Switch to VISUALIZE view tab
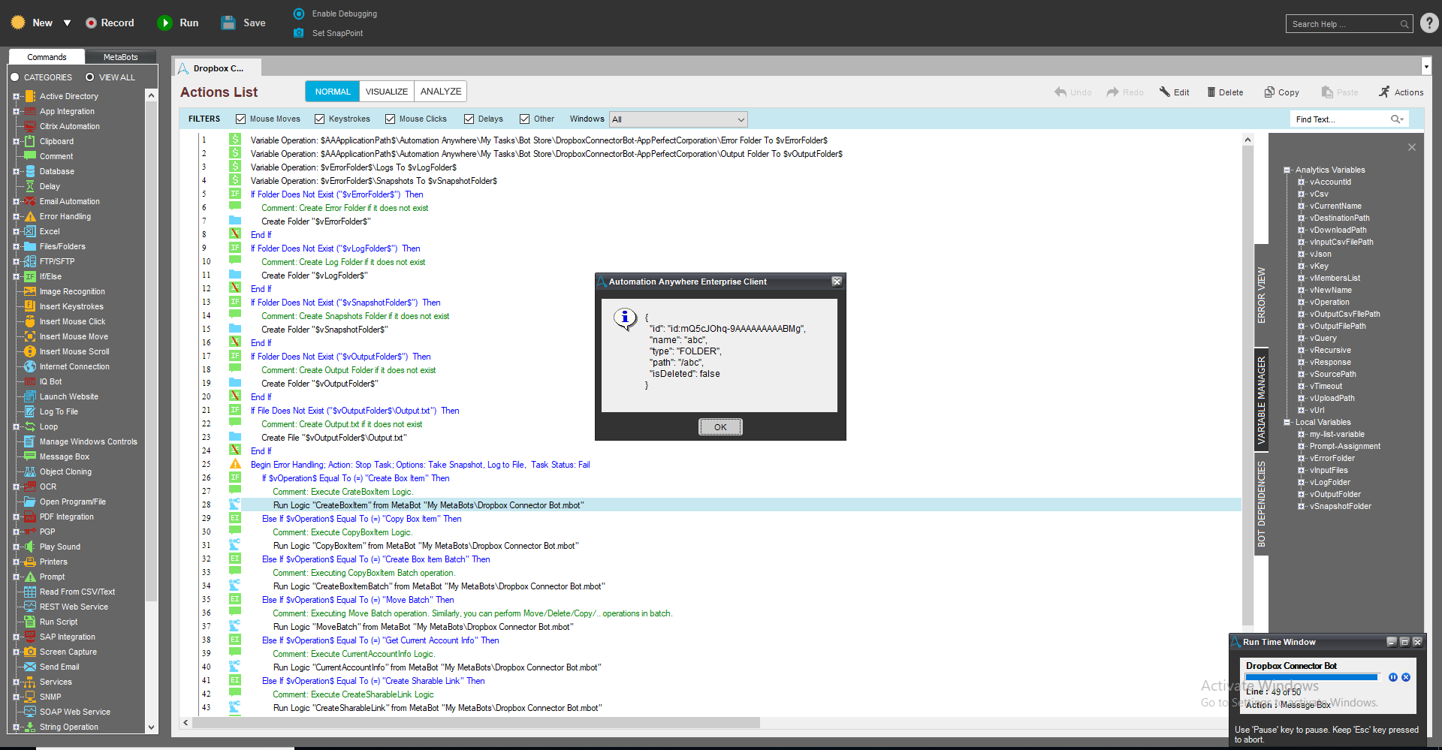 coord(386,92)
